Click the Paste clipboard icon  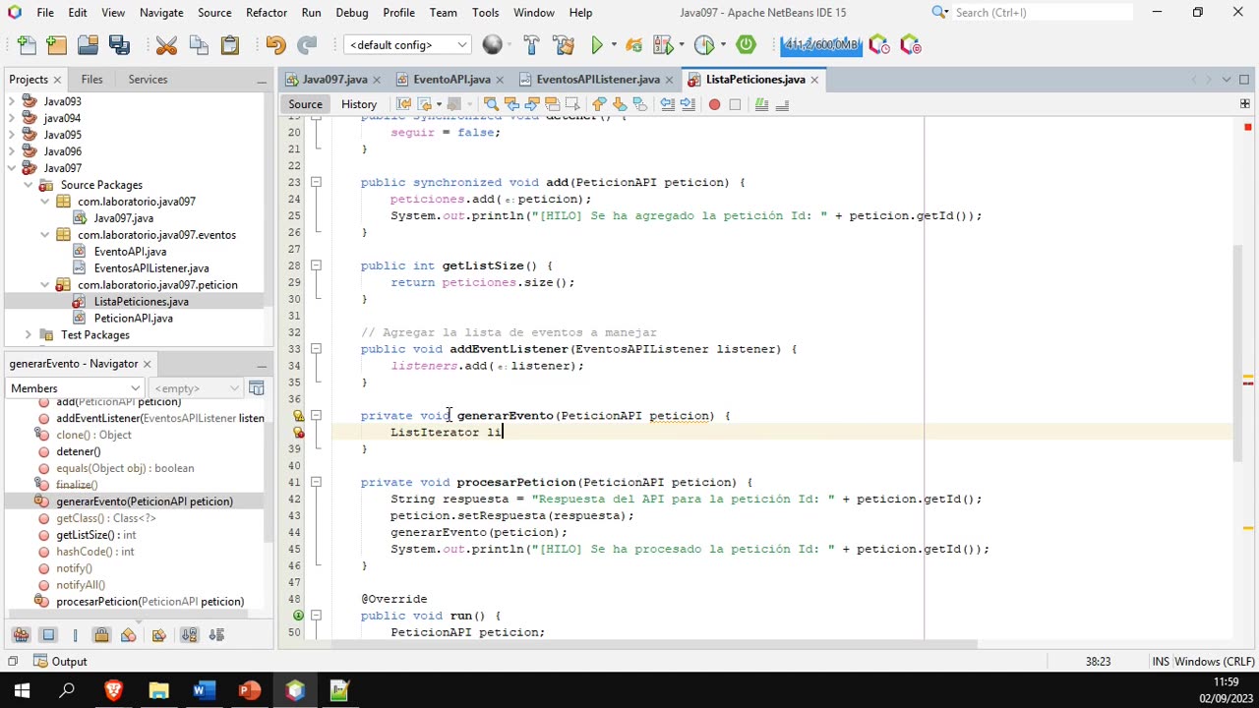point(230,45)
